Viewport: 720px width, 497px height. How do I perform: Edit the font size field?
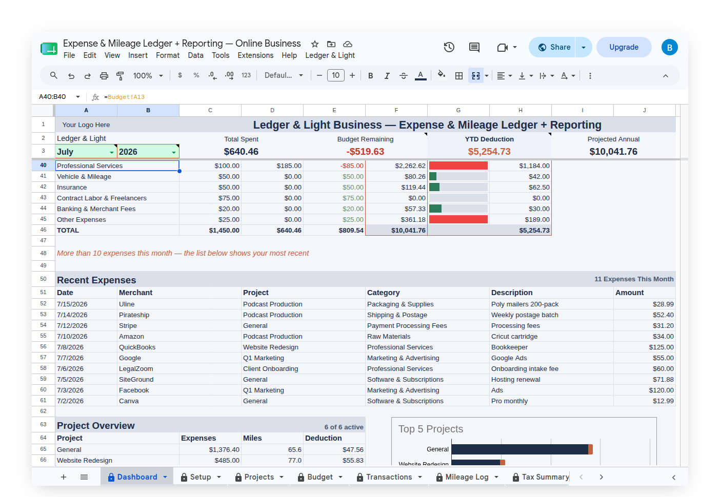pyautogui.click(x=336, y=75)
